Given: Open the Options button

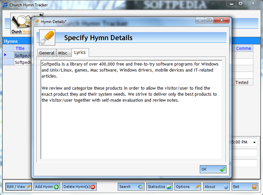Looking at the screenshot, I should coord(188,187).
